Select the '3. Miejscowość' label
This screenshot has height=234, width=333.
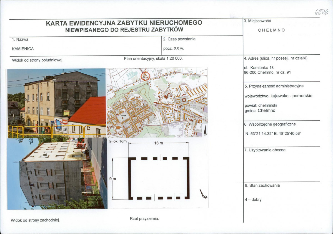[x=257, y=21]
